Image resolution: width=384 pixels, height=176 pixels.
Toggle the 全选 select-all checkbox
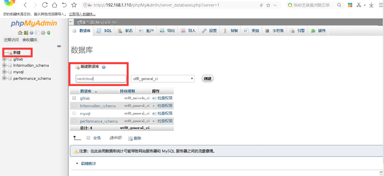tap(88, 138)
